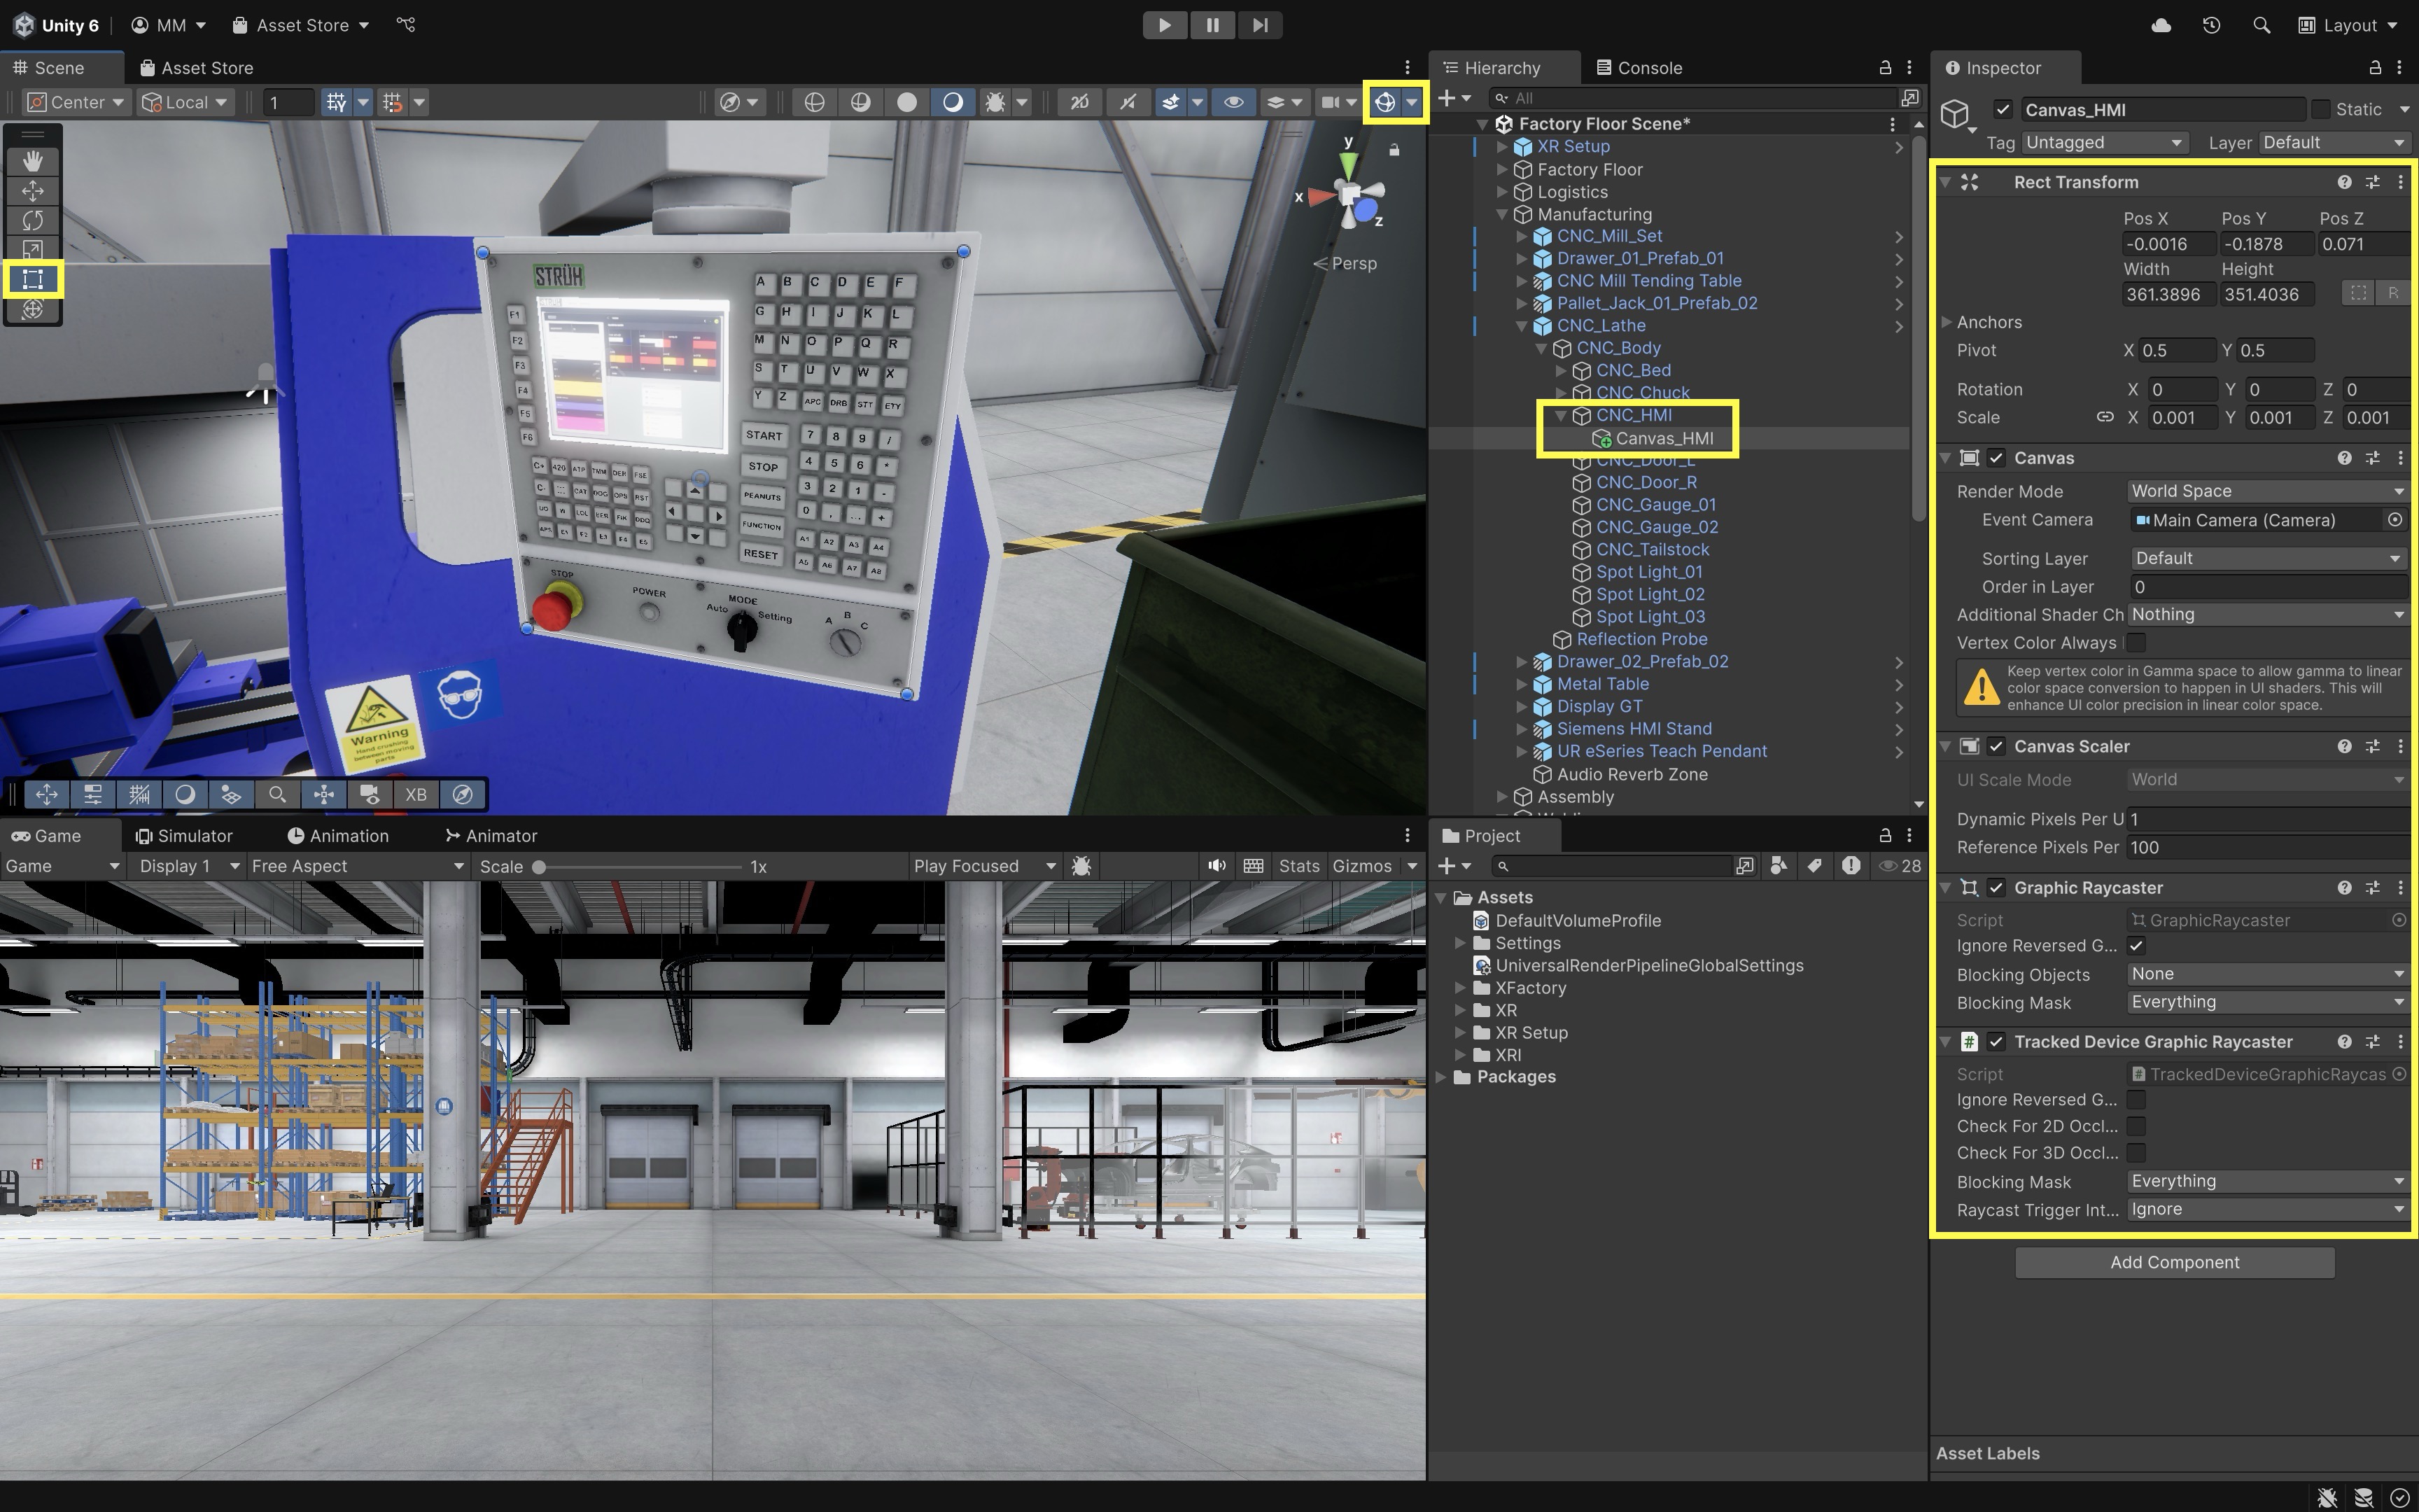
Task: Click the Stats button in Game view
Action: click(1298, 866)
